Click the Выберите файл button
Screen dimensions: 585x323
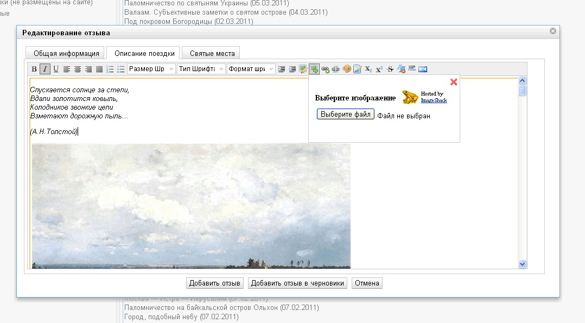[x=346, y=115]
